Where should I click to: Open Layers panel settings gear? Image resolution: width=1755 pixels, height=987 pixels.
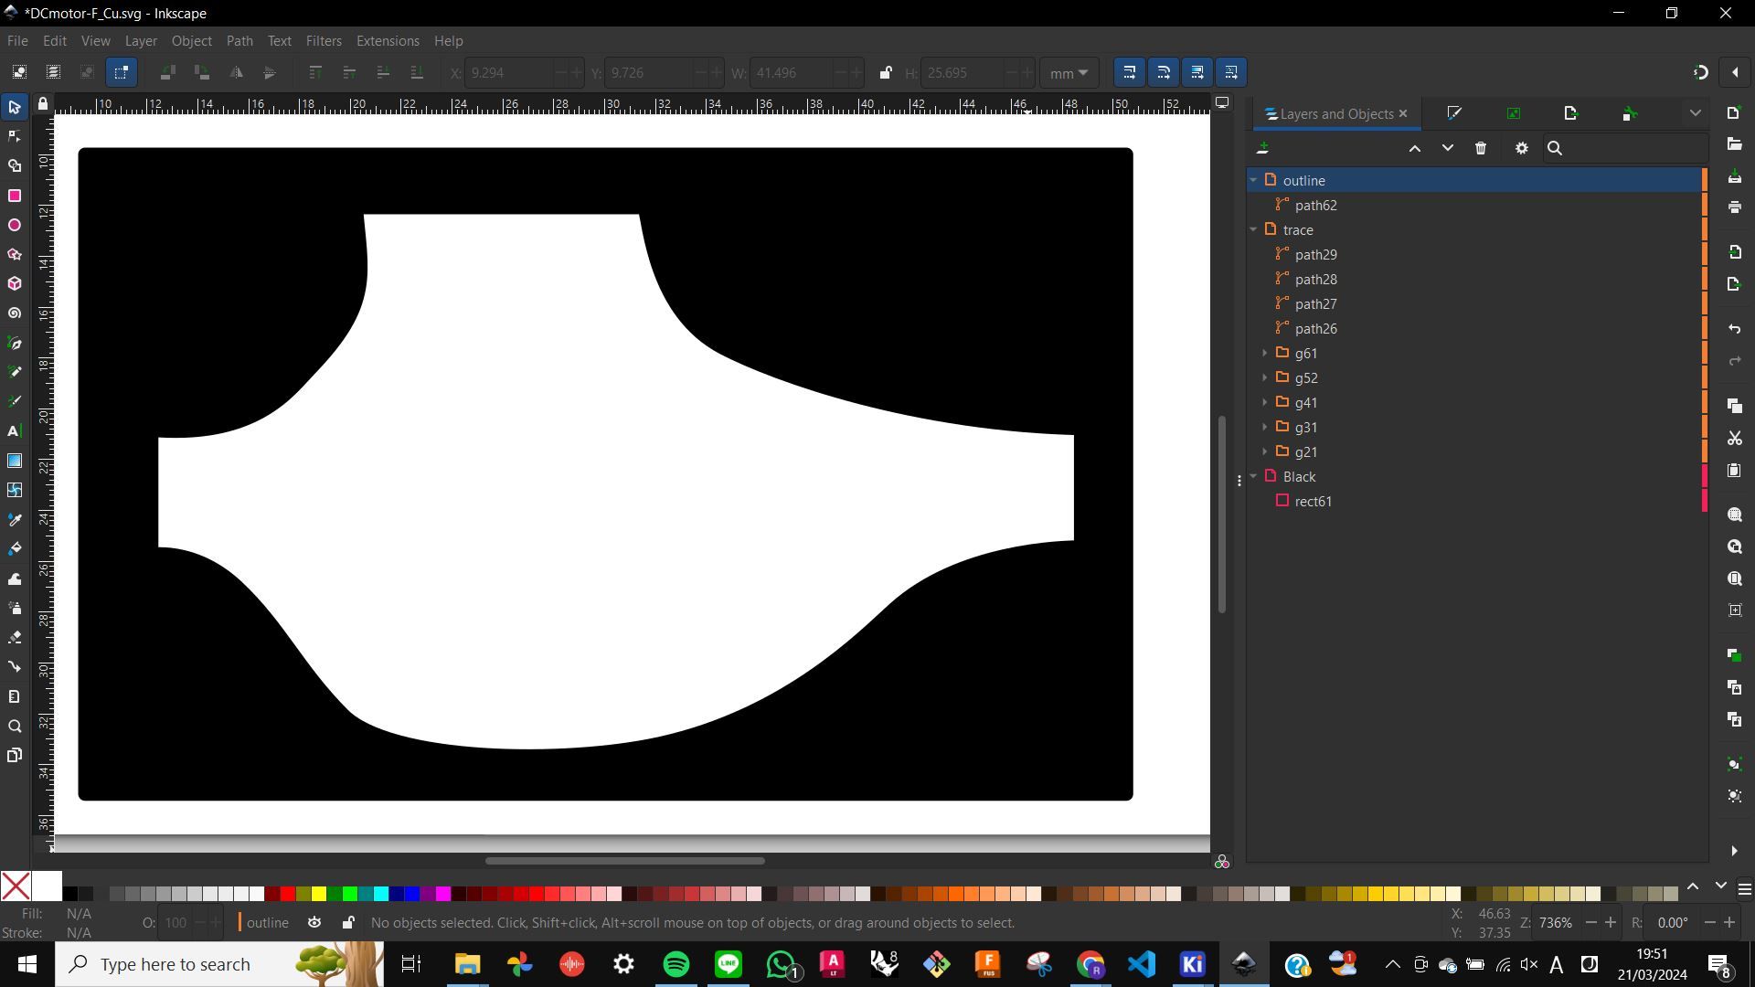pos(1522,148)
